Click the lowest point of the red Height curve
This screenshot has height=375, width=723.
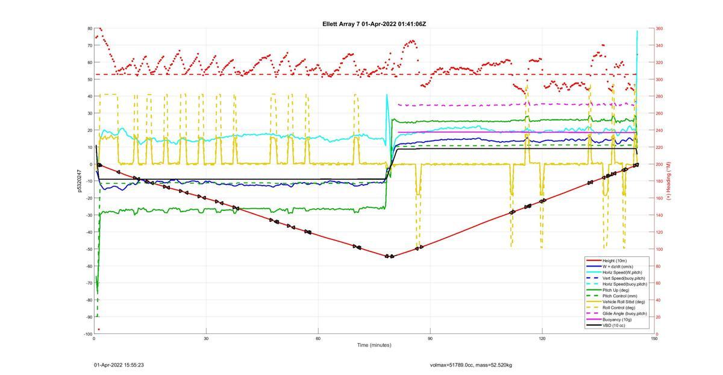[389, 256]
